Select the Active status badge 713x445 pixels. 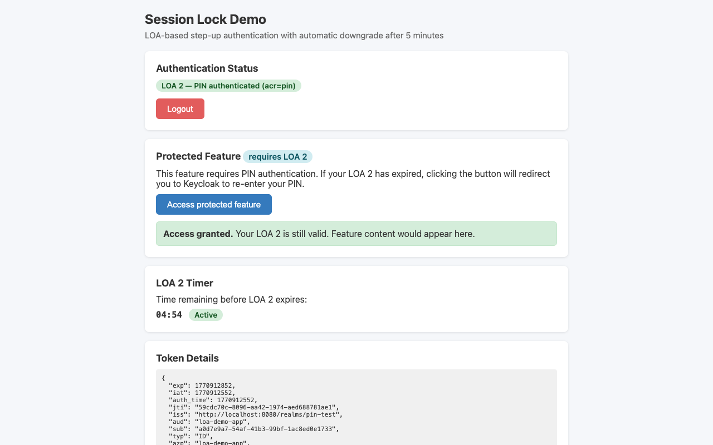pyautogui.click(x=206, y=315)
